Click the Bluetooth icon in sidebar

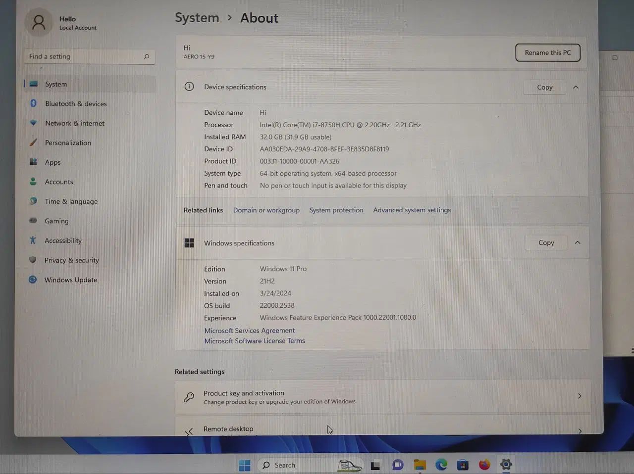[33, 103]
